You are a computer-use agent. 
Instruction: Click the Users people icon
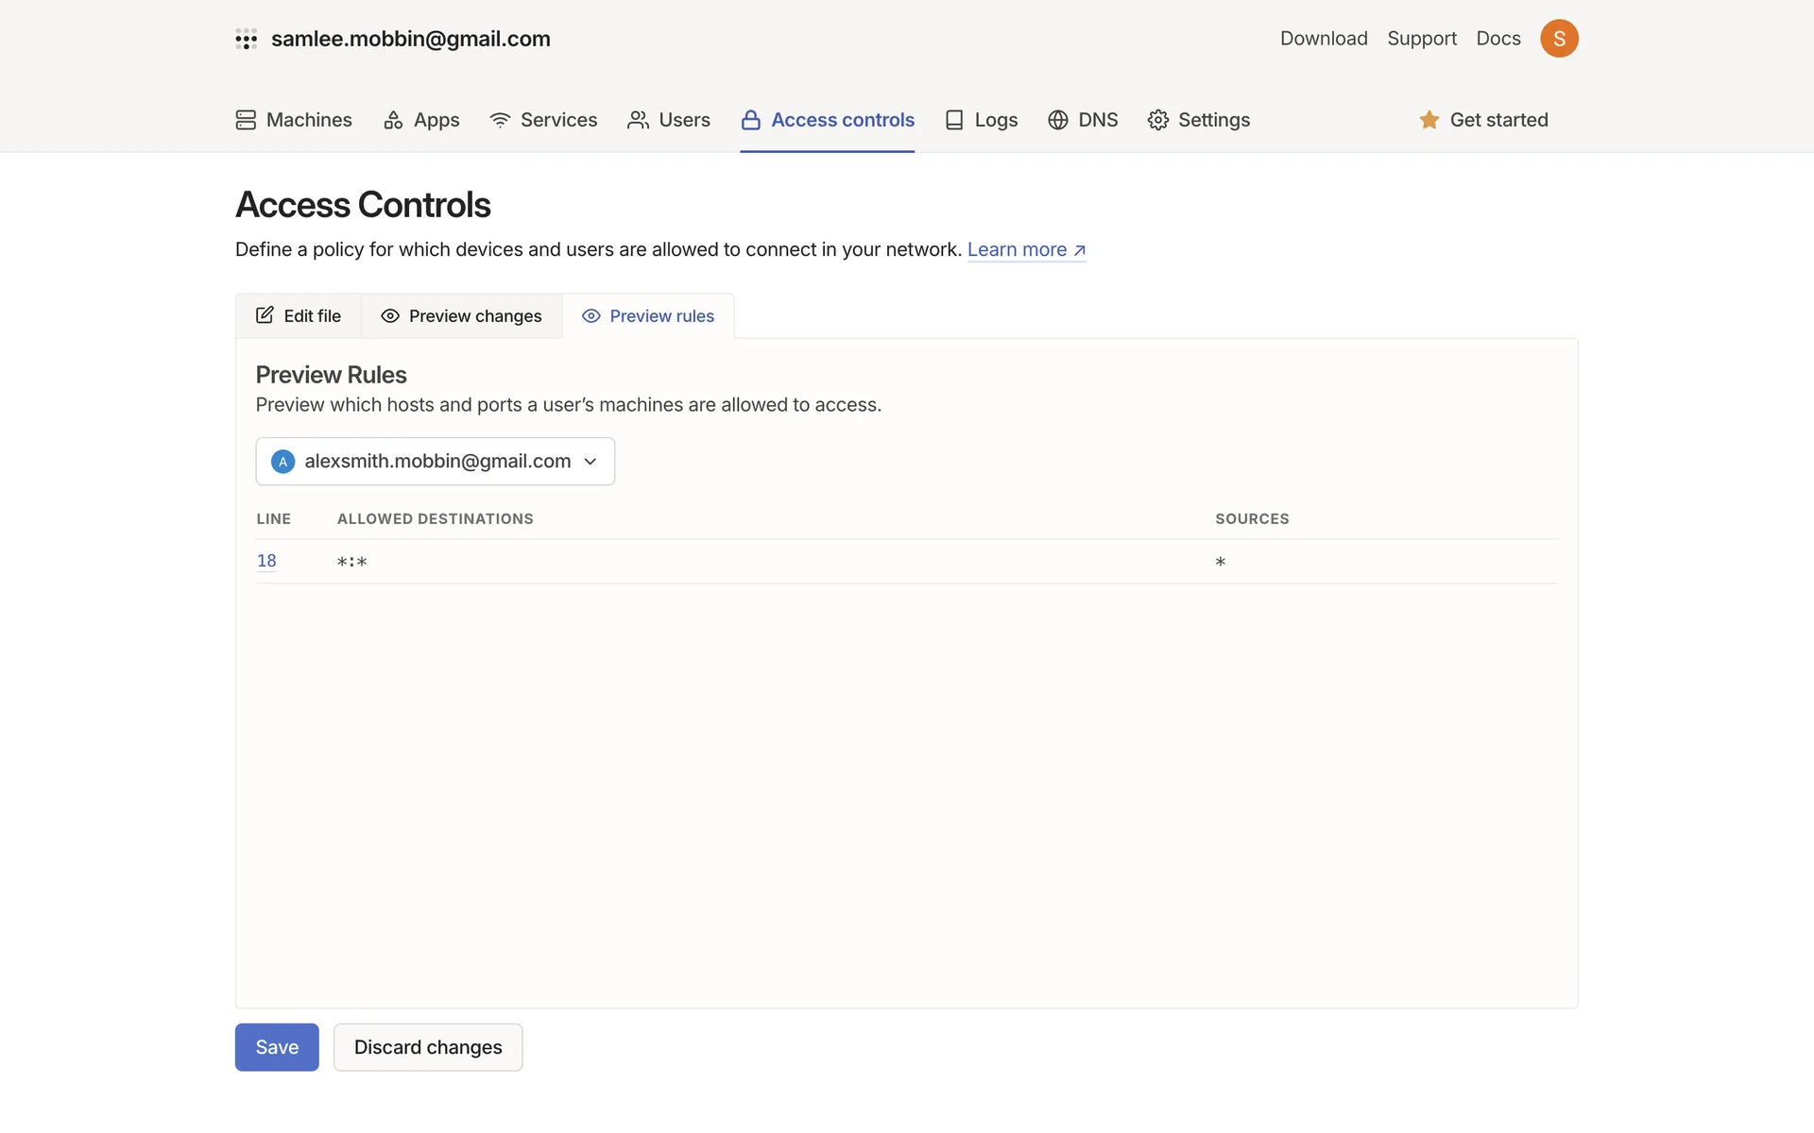coord(638,120)
